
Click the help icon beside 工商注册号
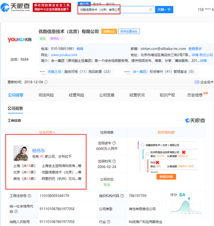coord(29,196)
